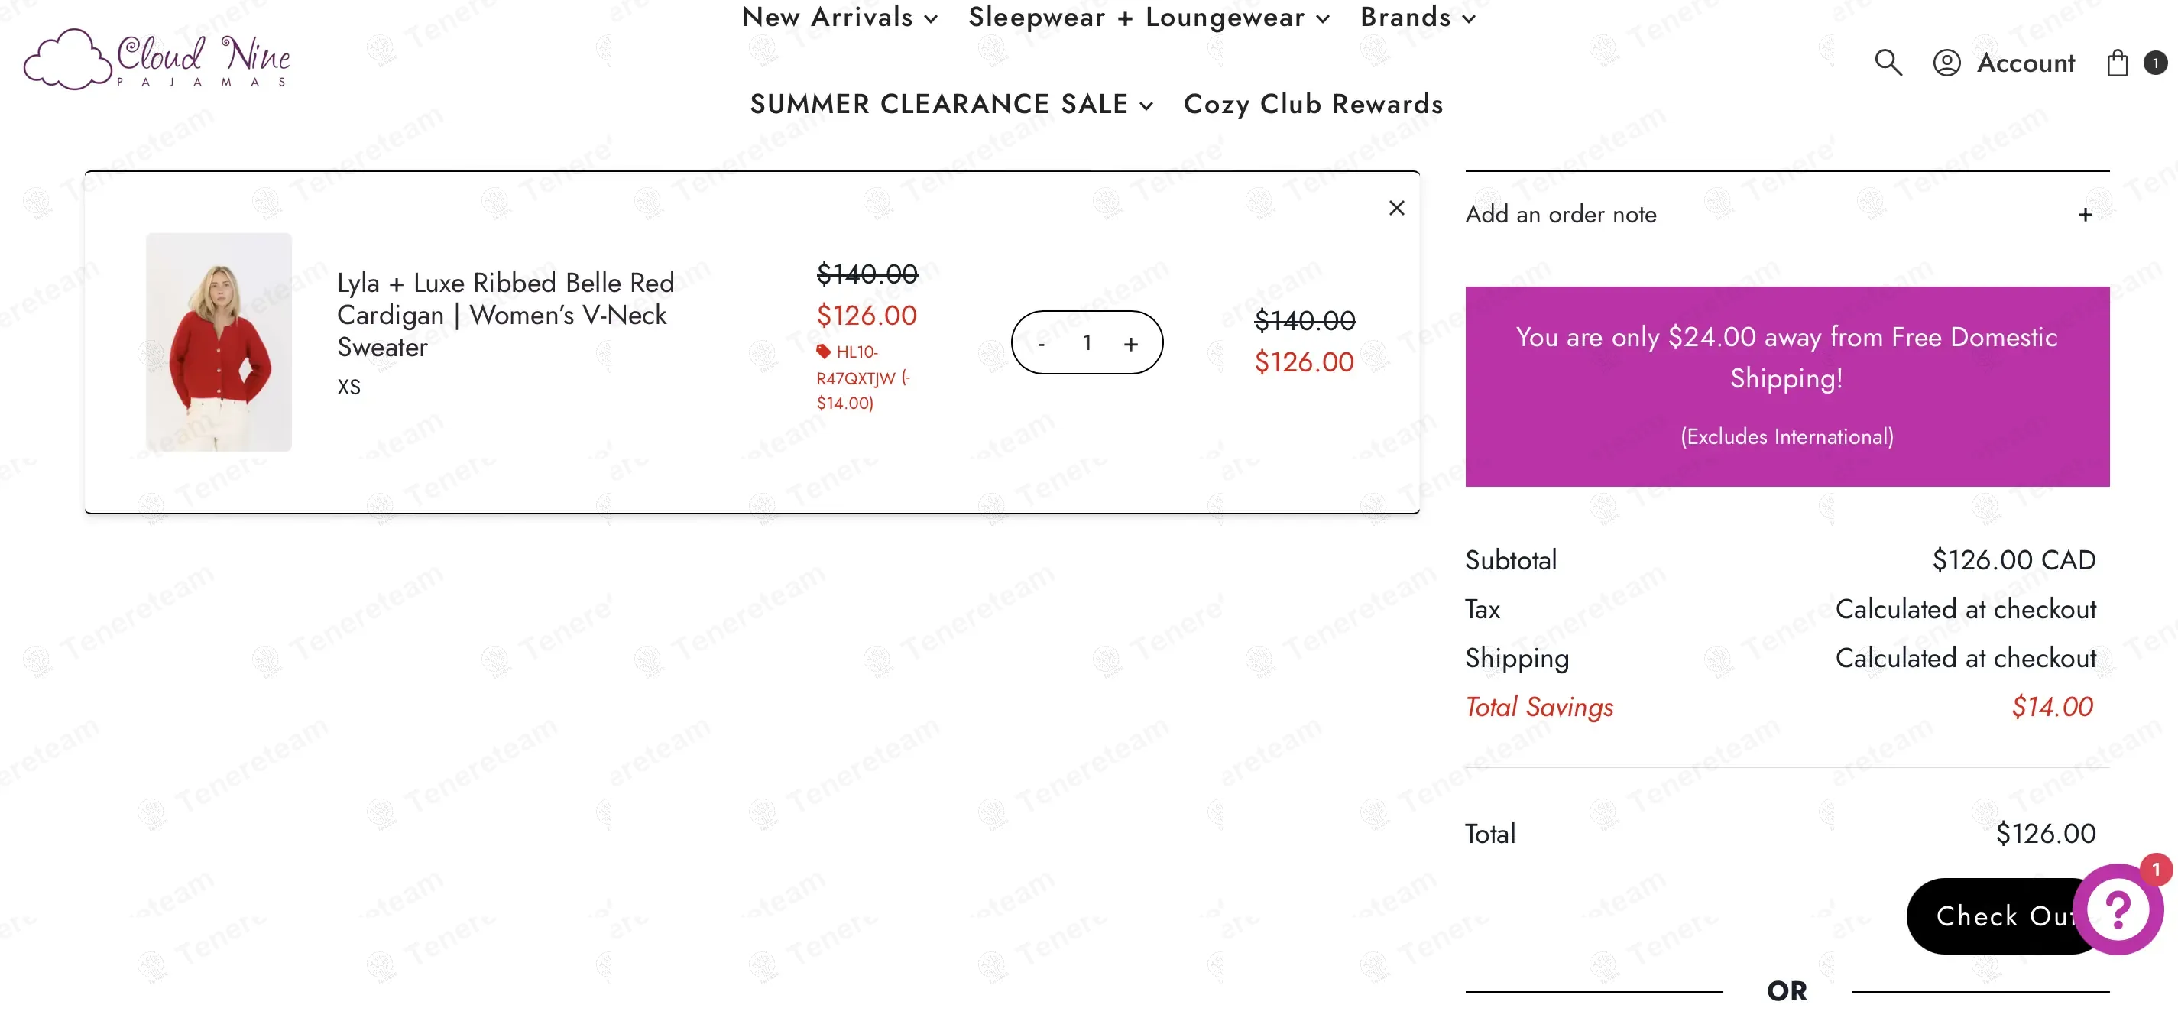This screenshot has width=2178, height=1021.
Task: Click the cart quantity number field
Action: (1087, 343)
